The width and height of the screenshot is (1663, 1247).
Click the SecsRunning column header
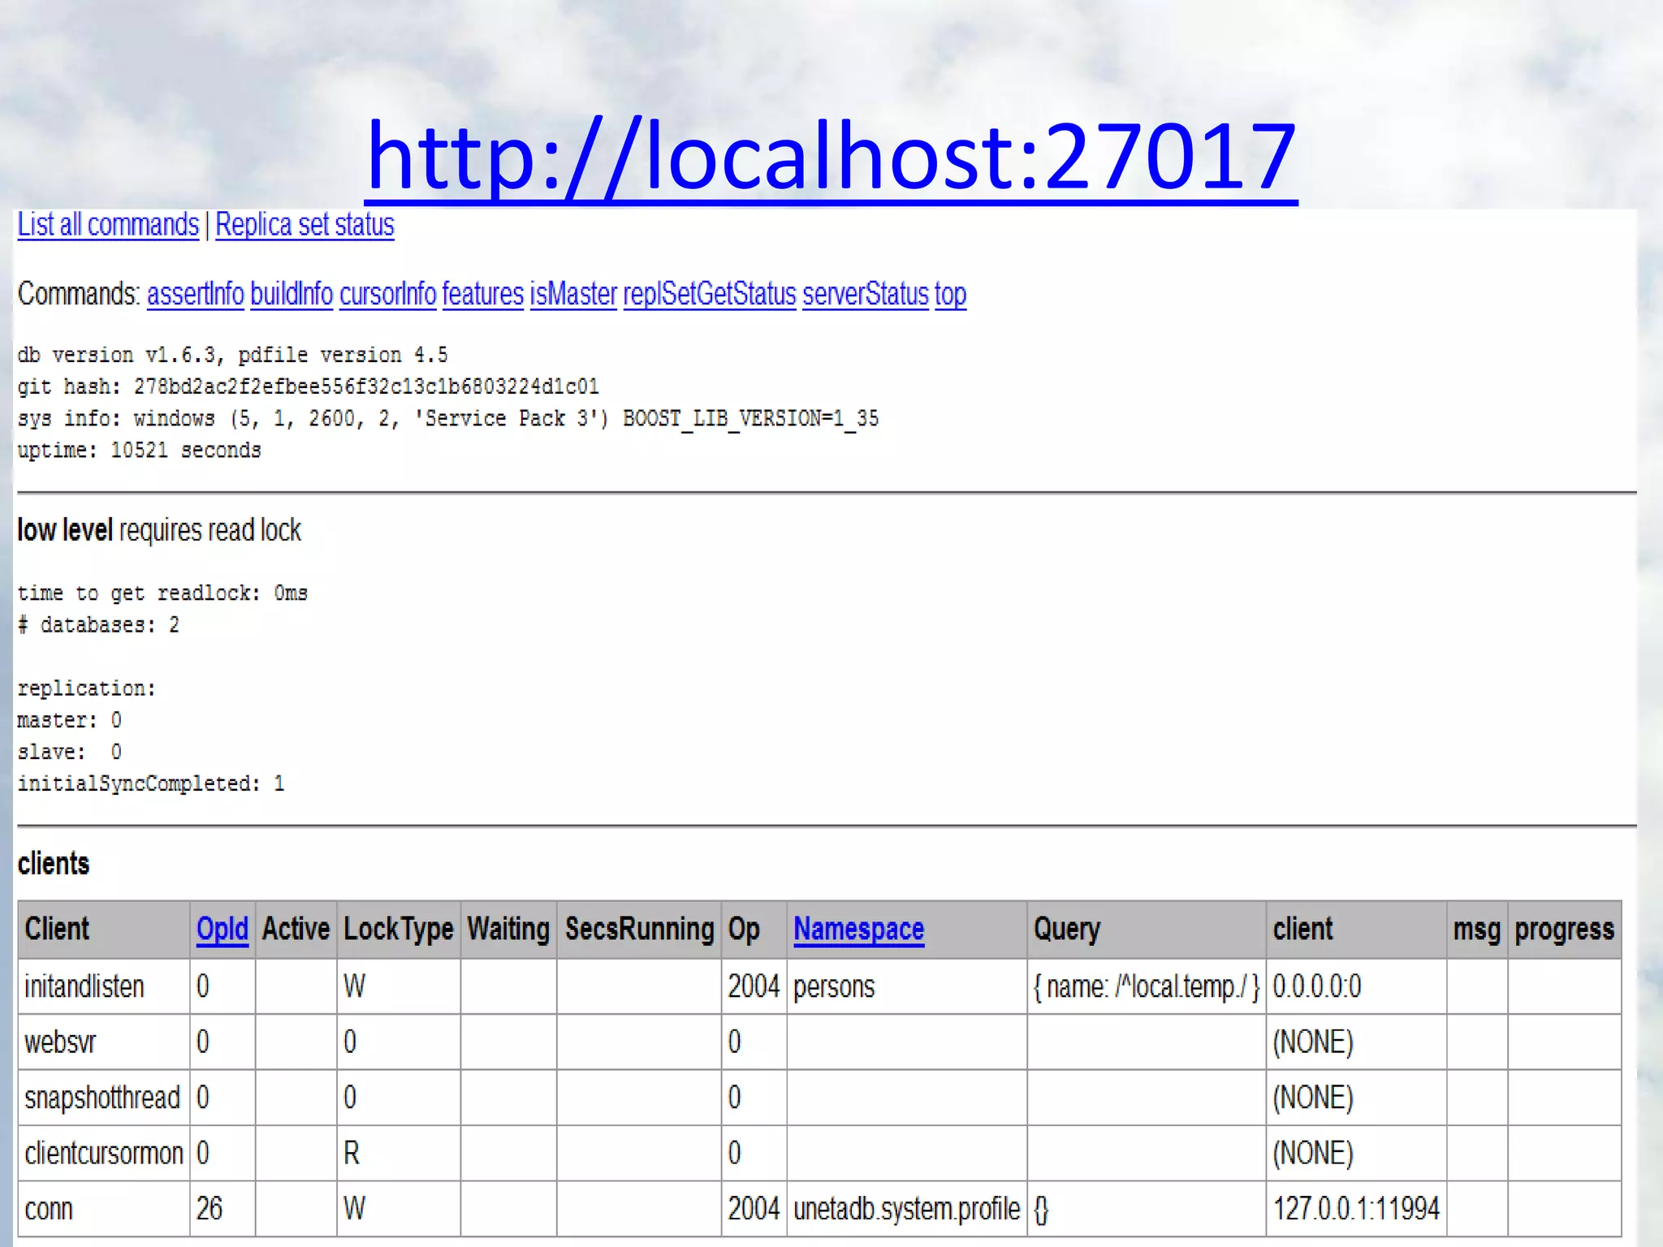click(639, 929)
